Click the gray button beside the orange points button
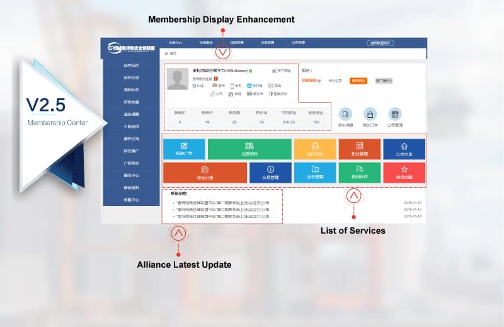504x327 pixels. tap(384, 81)
